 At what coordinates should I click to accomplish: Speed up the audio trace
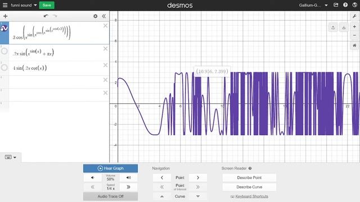coord(129,187)
